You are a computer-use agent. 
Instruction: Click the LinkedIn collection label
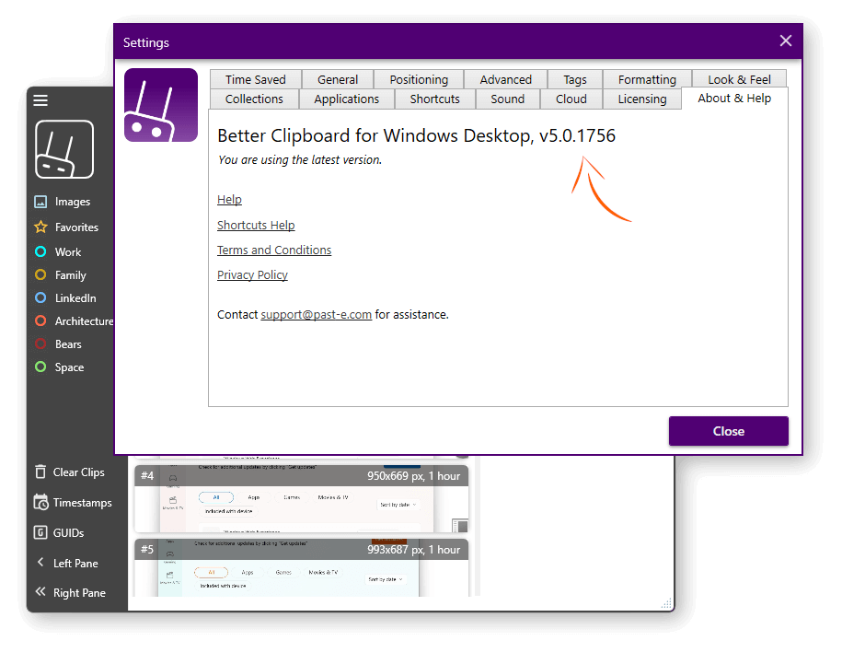click(75, 297)
